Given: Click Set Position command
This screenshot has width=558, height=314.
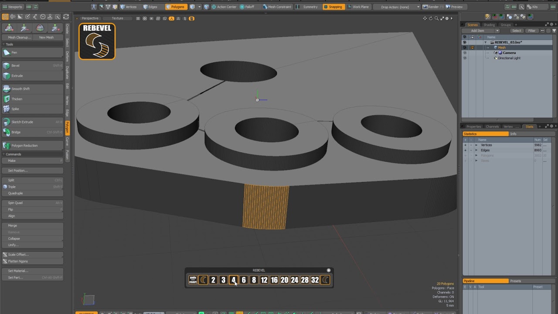Looking at the screenshot, I should pyautogui.click(x=32, y=171).
